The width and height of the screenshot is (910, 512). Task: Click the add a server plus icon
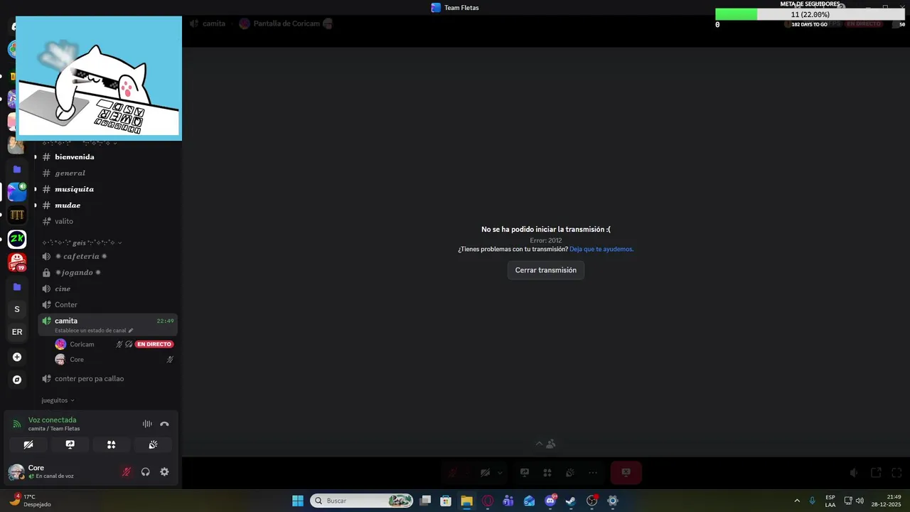(x=17, y=357)
